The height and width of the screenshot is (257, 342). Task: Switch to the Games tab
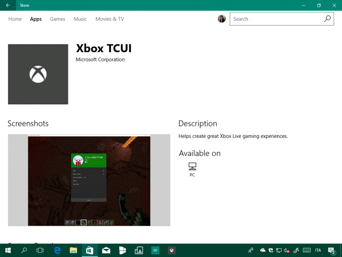(x=57, y=19)
